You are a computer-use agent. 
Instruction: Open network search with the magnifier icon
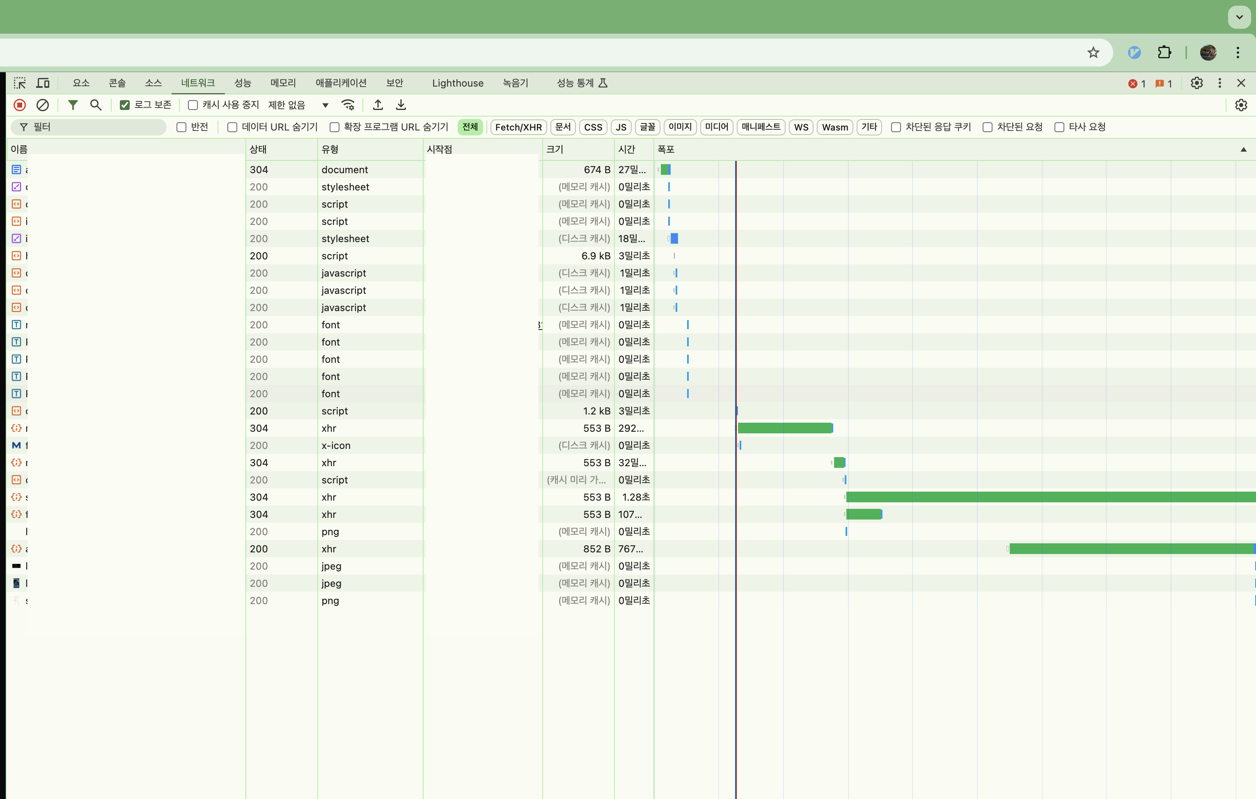(96, 105)
